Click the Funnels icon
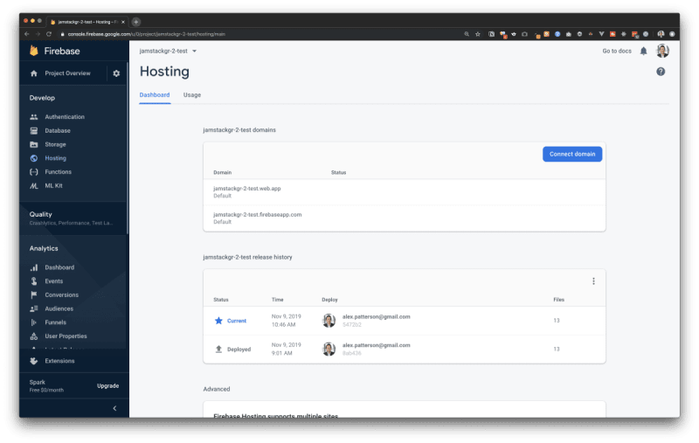Screen dimensions: 699x443 pyautogui.click(x=34, y=322)
